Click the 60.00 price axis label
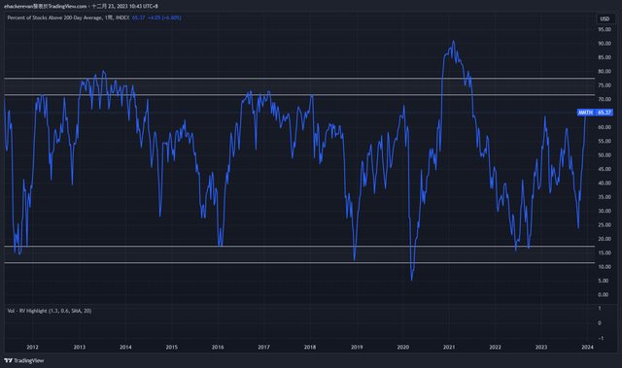 click(x=605, y=127)
